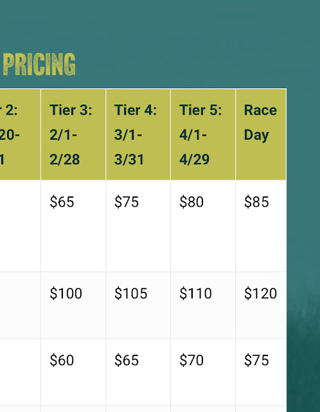This screenshot has height=412, width=320.
Task: Select the Tier 4: 3/1-3/31 header
Action: click(x=138, y=135)
